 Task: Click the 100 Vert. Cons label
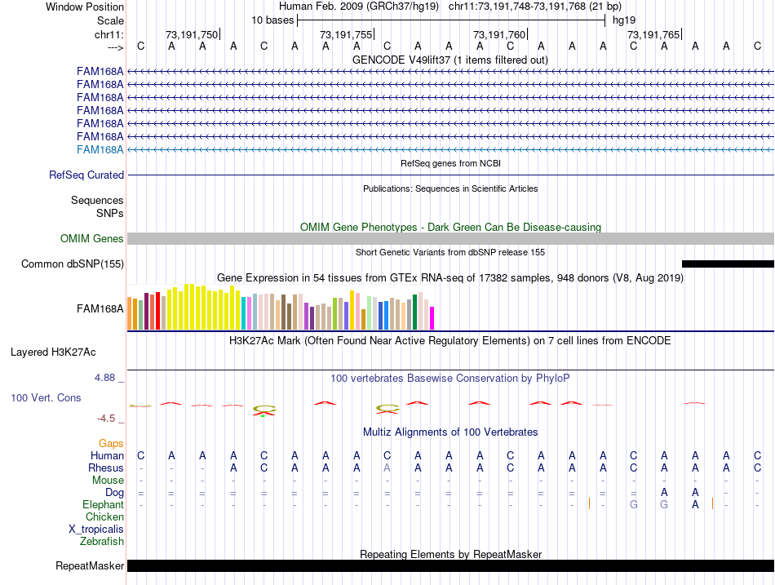pos(46,397)
